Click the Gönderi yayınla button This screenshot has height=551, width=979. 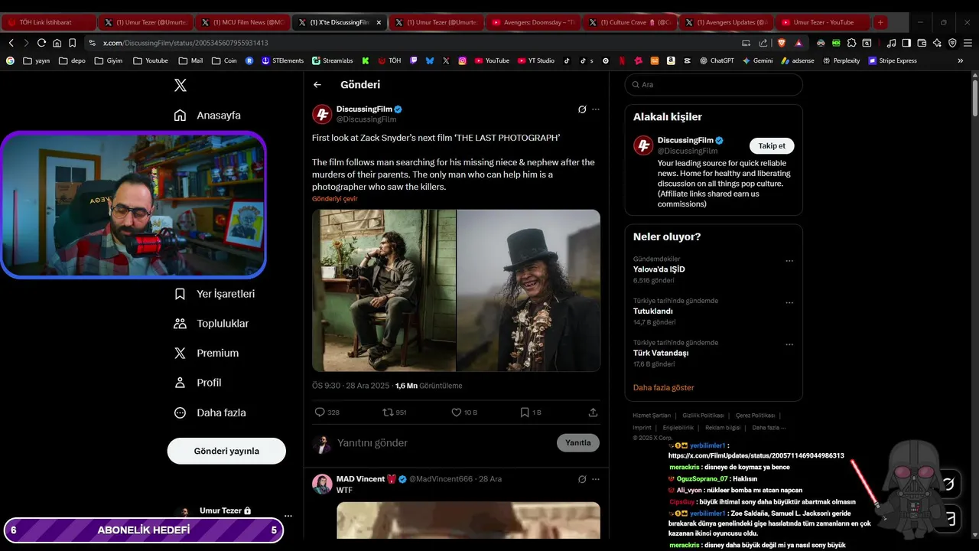tap(226, 451)
